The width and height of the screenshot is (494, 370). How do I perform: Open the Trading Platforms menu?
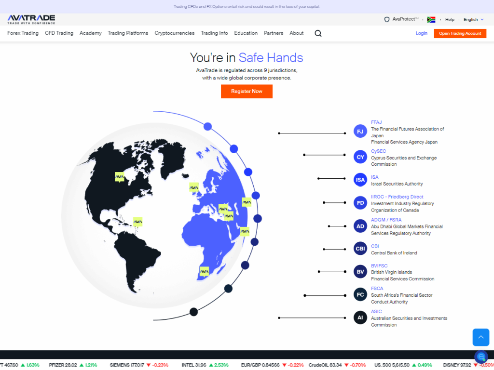coord(128,33)
